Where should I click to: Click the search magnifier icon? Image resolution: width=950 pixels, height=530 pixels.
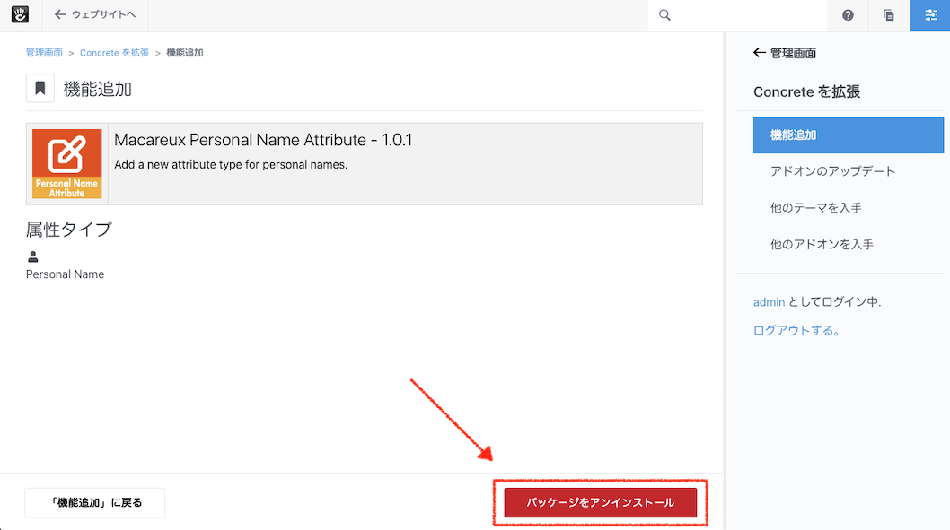click(x=664, y=15)
